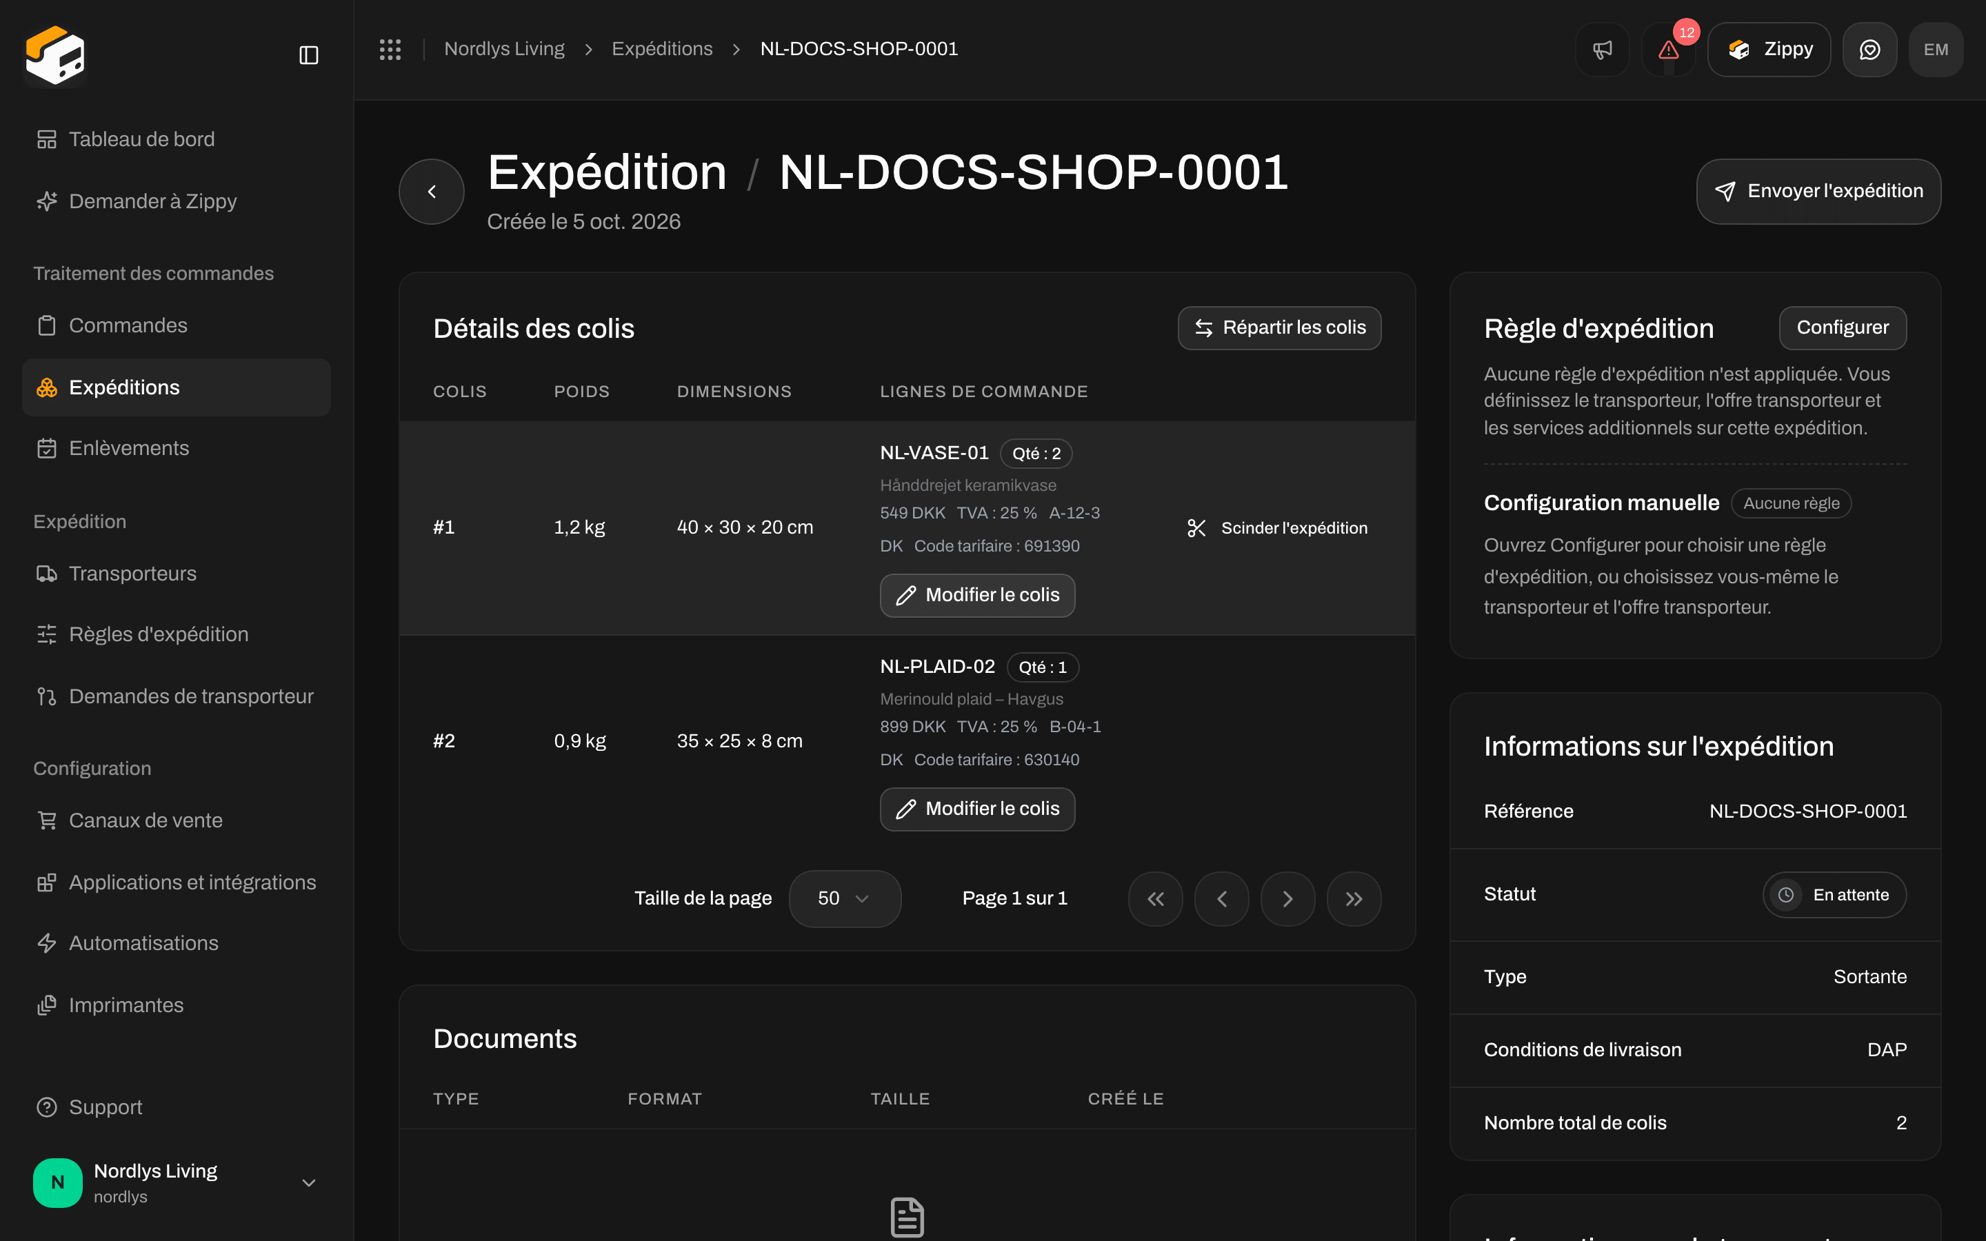The height and width of the screenshot is (1241, 1986).
Task: Open the apps grid icon
Action: (390, 49)
